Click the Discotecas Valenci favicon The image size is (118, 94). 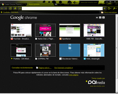pyautogui.click(x=60, y=59)
